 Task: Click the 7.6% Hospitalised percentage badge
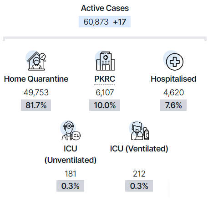[173, 105]
